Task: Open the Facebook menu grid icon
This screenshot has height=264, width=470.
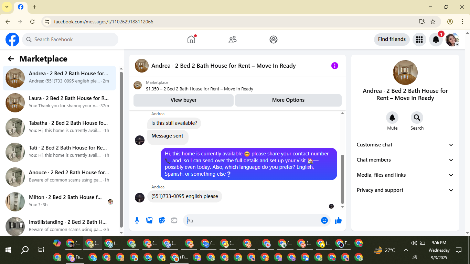Action: (419, 40)
